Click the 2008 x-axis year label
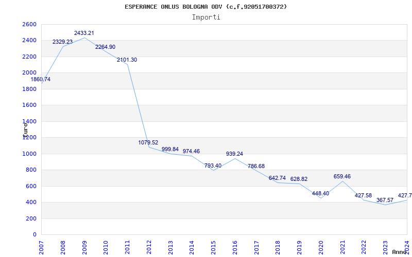The height and width of the screenshot is (257, 412). 63,247
